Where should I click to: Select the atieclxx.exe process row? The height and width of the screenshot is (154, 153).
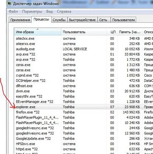(x=84, y=38)
